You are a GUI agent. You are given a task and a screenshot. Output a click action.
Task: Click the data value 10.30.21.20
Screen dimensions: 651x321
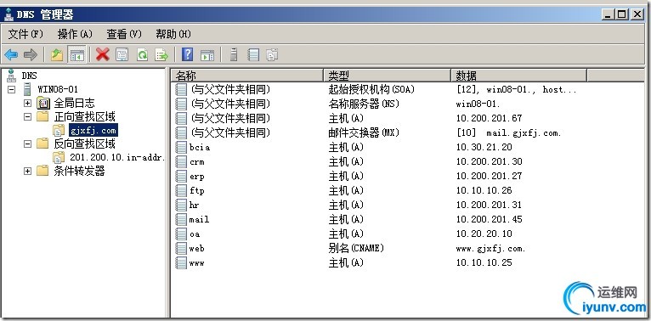coord(484,147)
